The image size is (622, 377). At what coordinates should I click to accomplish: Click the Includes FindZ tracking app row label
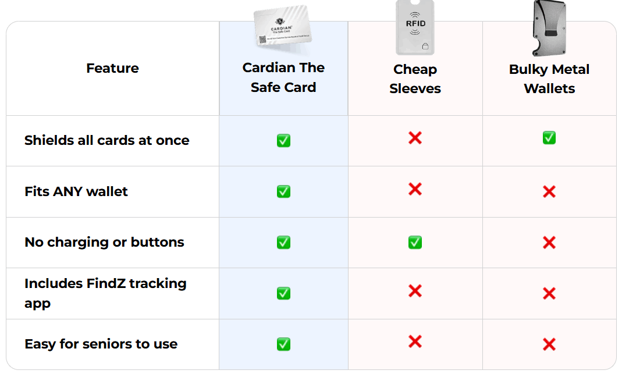pyautogui.click(x=105, y=293)
